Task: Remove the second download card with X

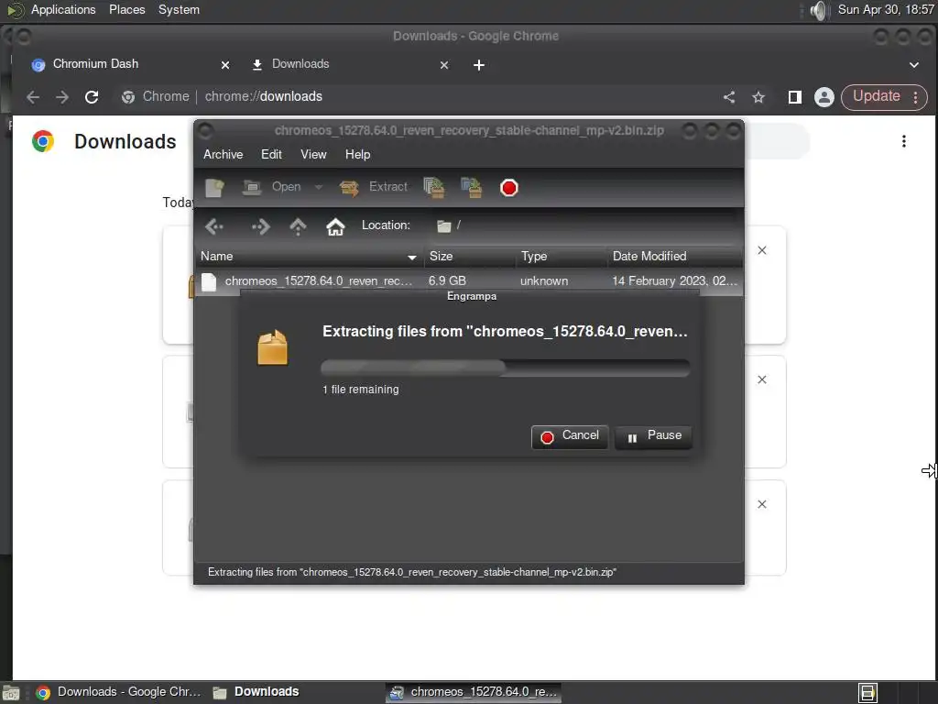Action: point(761,379)
